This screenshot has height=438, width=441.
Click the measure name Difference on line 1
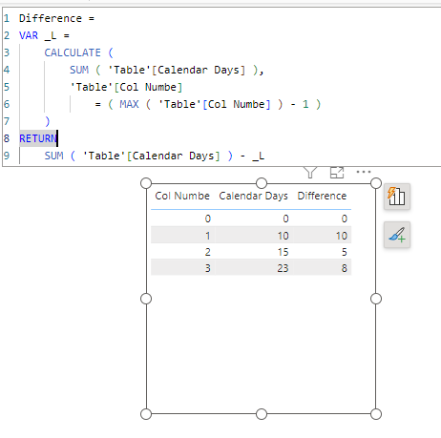pyautogui.click(x=51, y=18)
